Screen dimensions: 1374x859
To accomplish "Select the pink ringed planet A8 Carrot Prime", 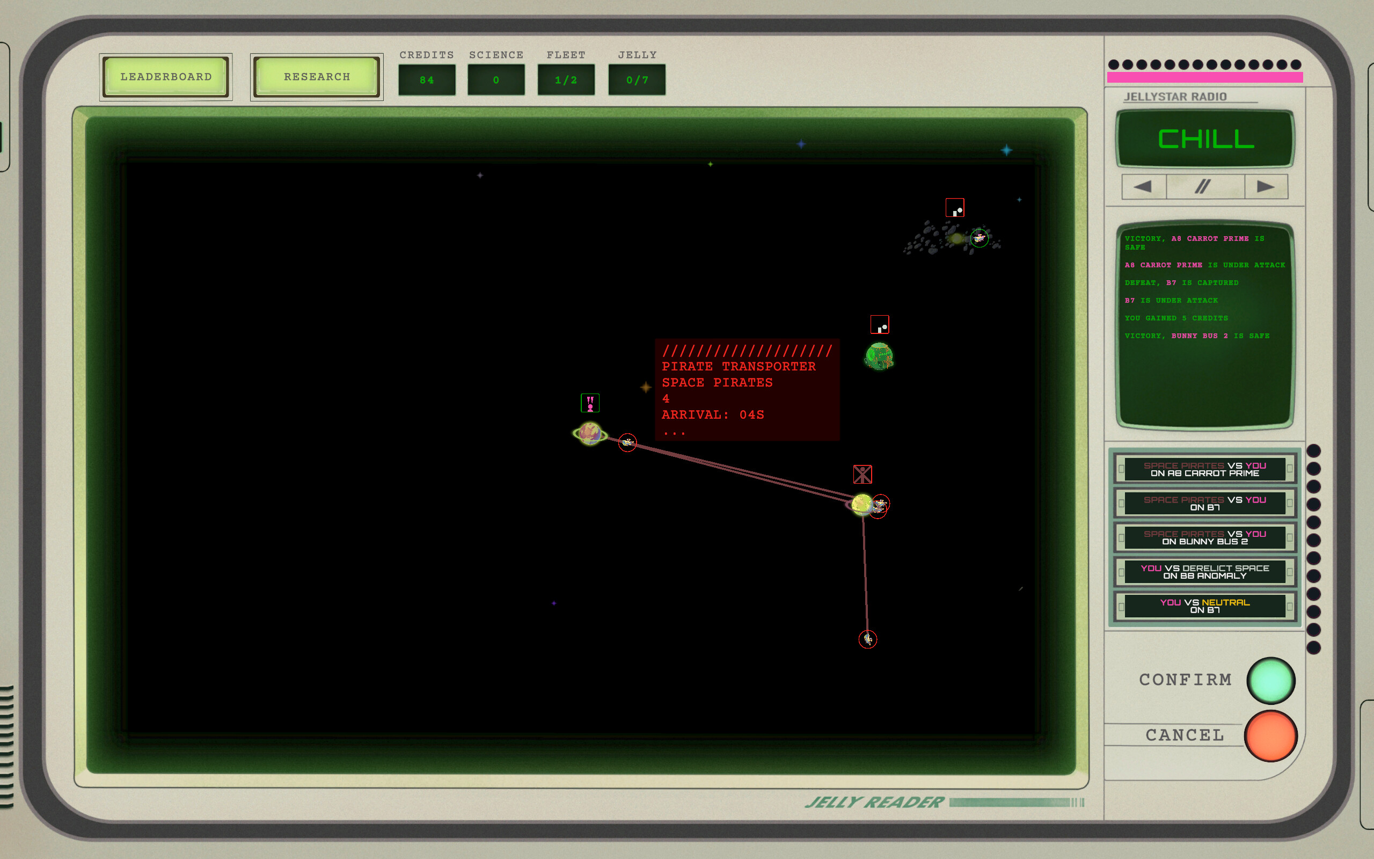I will click(x=590, y=434).
